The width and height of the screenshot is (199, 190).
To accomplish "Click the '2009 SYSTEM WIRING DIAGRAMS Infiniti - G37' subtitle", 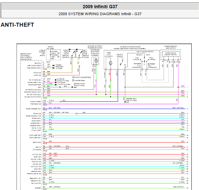I will (x=100, y=14).
